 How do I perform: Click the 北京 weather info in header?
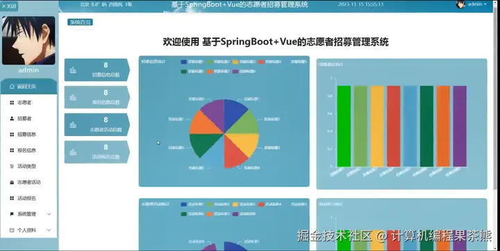106,4
